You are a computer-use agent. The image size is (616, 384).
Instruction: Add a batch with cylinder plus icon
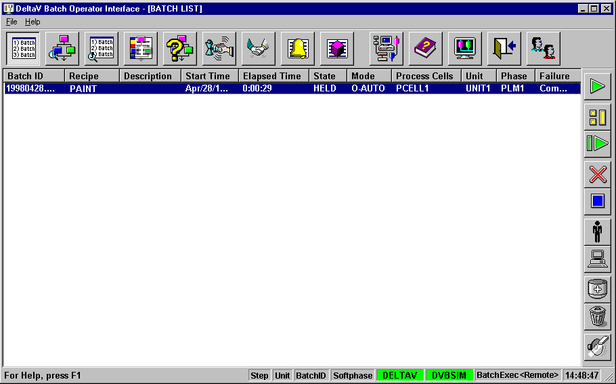(x=598, y=289)
